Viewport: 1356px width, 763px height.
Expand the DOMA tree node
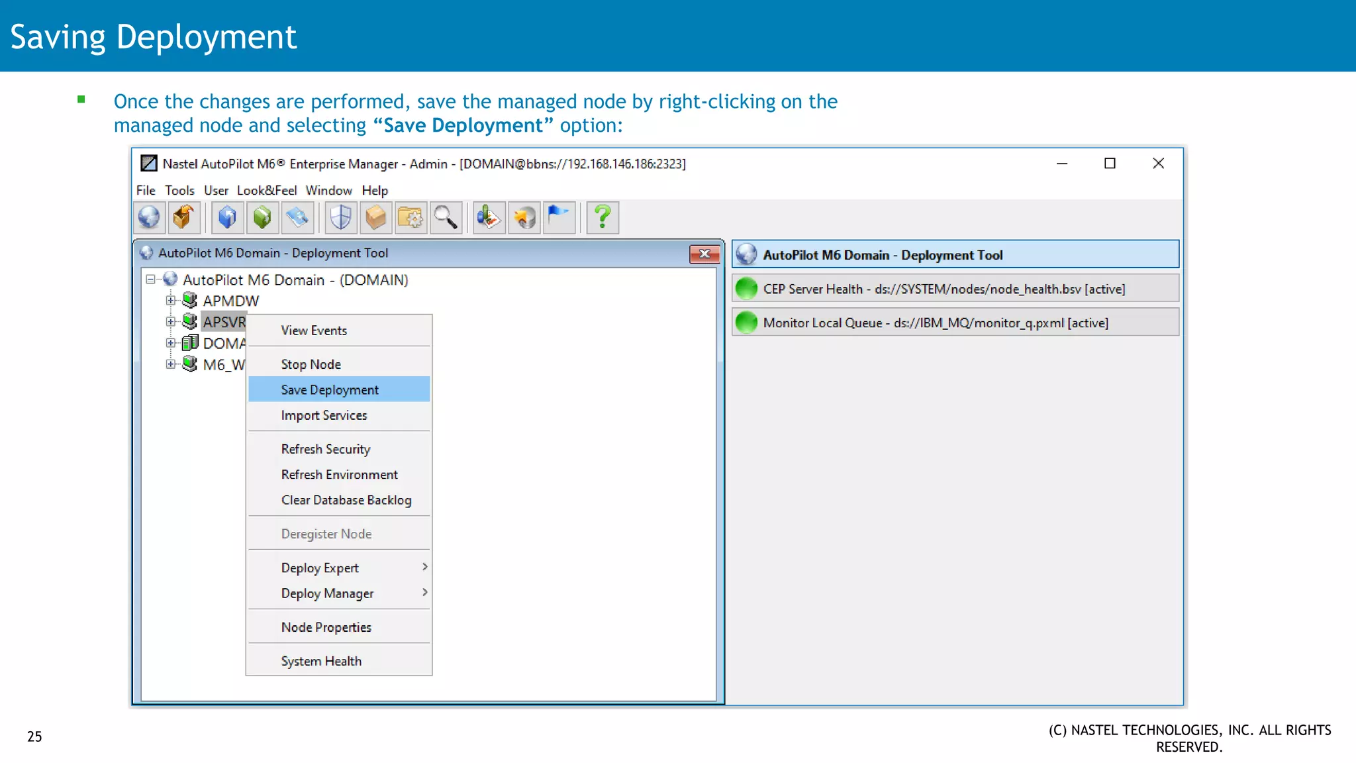(x=171, y=343)
